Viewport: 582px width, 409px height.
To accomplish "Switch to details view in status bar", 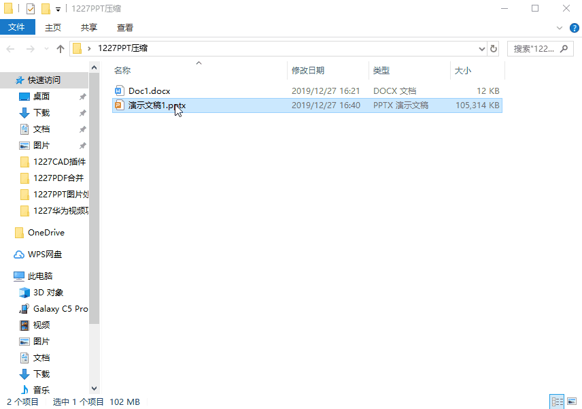I will click(x=558, y=401).
